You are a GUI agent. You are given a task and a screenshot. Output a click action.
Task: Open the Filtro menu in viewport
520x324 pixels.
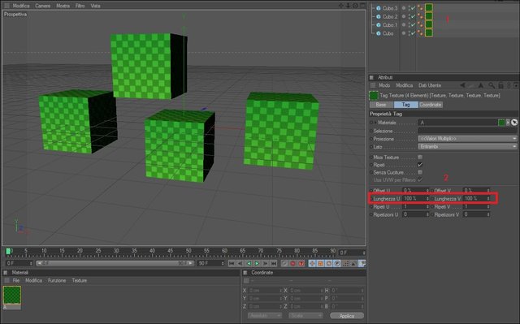80,6
